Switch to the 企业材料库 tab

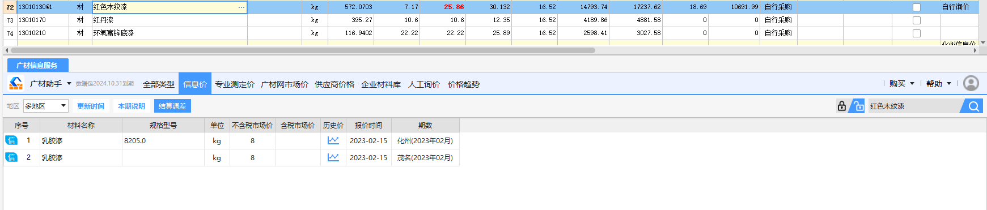click(381, 84)
